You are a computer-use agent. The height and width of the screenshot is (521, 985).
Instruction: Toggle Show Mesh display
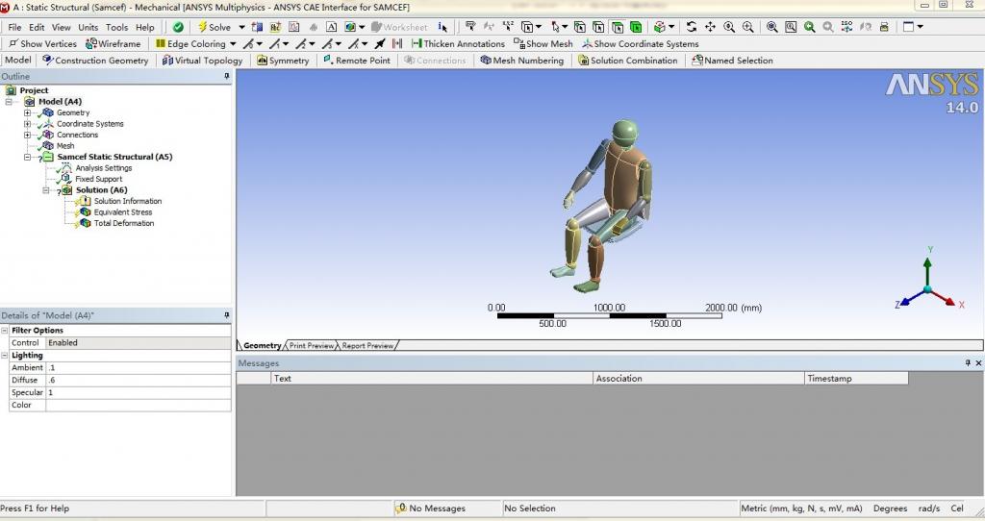[x=543, y=44]
